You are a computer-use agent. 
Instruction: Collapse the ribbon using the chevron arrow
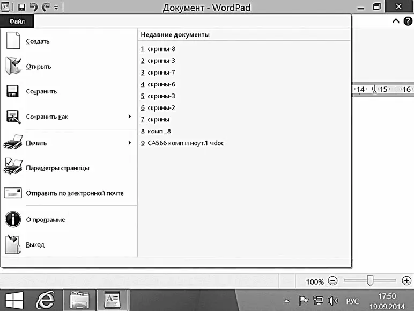coord(396,21)
